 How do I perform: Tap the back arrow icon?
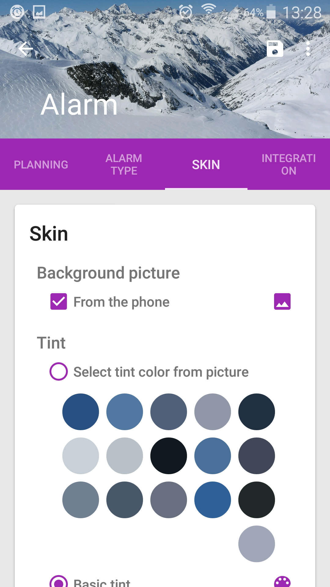point(26,49)
